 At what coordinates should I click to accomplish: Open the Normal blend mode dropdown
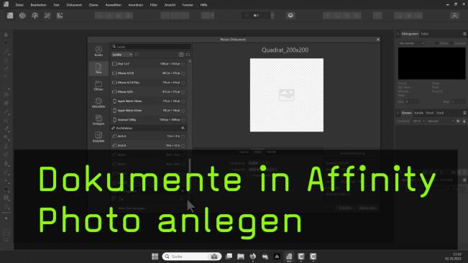441,121
